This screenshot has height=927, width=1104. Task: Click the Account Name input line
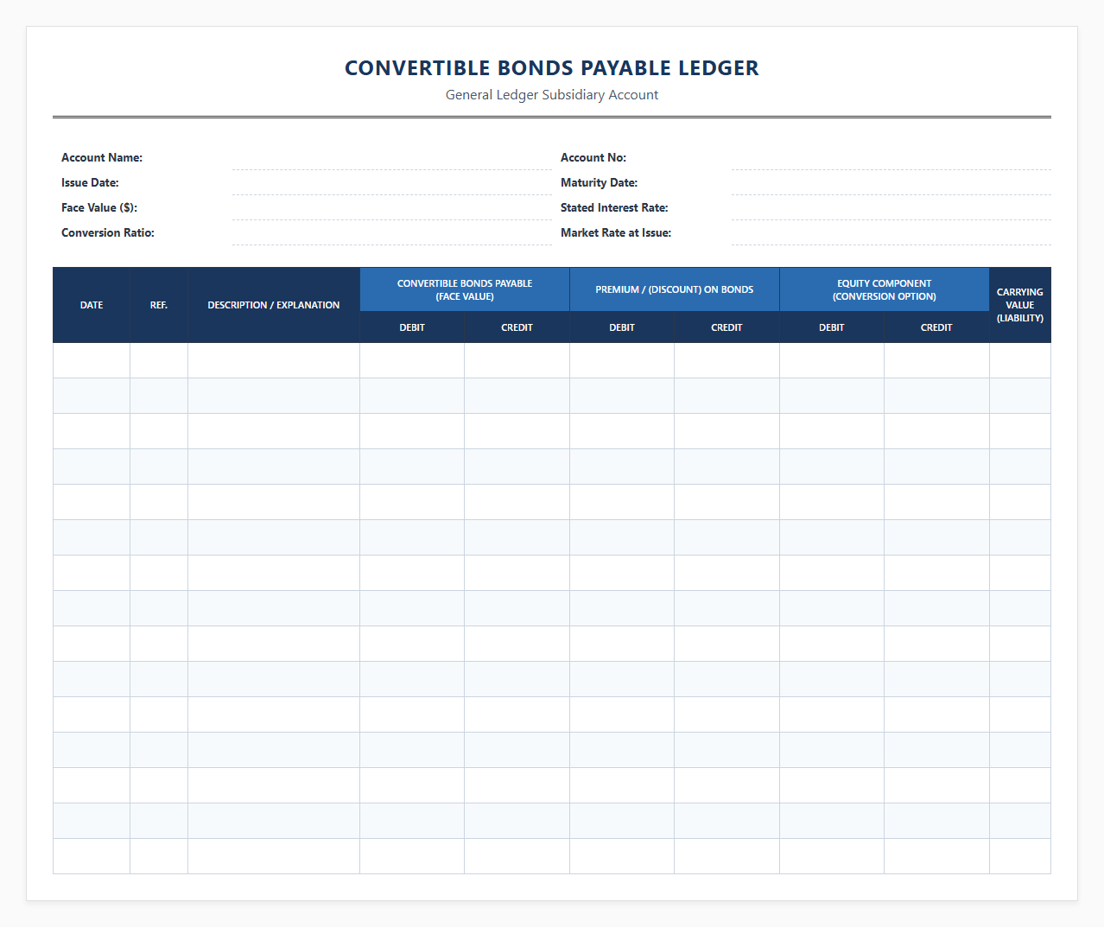(x=391, y=158)
